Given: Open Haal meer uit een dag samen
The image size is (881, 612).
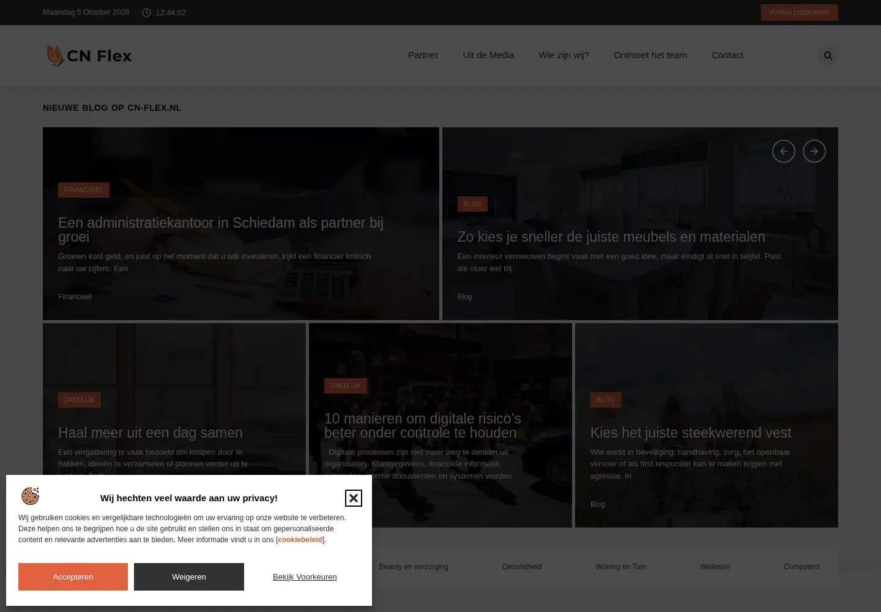Looking at the screenshot, I should (151, 433).
